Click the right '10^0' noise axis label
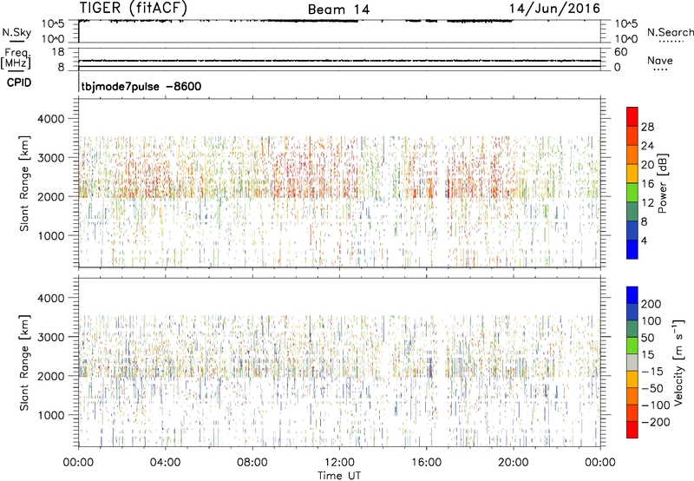Screen dimensions: 694x481 (625, 39)
